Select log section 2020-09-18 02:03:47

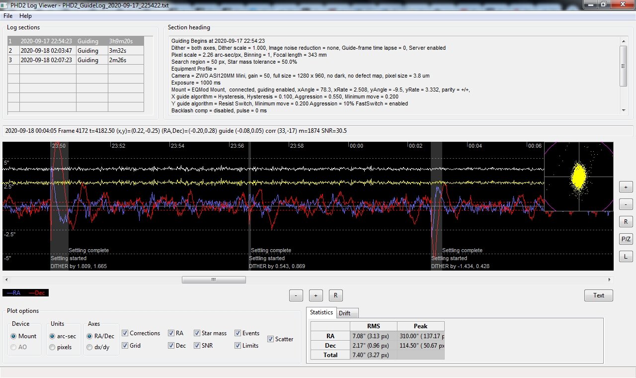click(76, 51)
